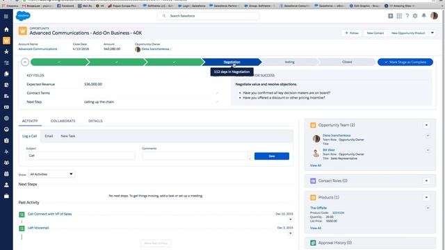
Task: Click the Search Salesforce field
Action: tap(209, 16)
